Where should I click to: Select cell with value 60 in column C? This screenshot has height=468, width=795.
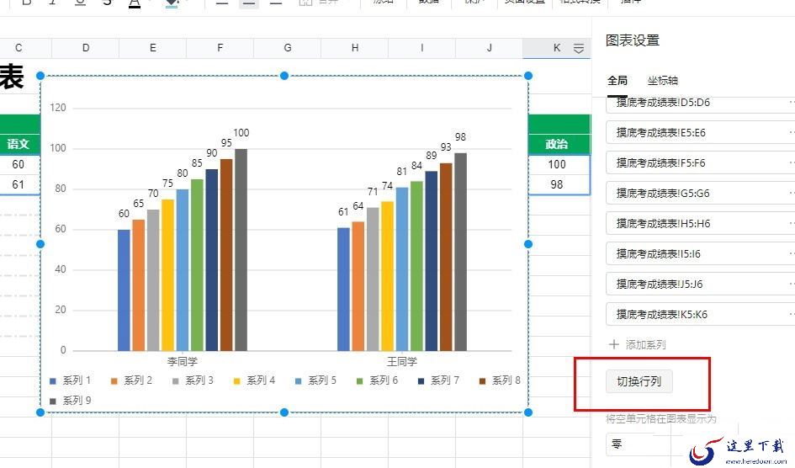pos(19,164)
